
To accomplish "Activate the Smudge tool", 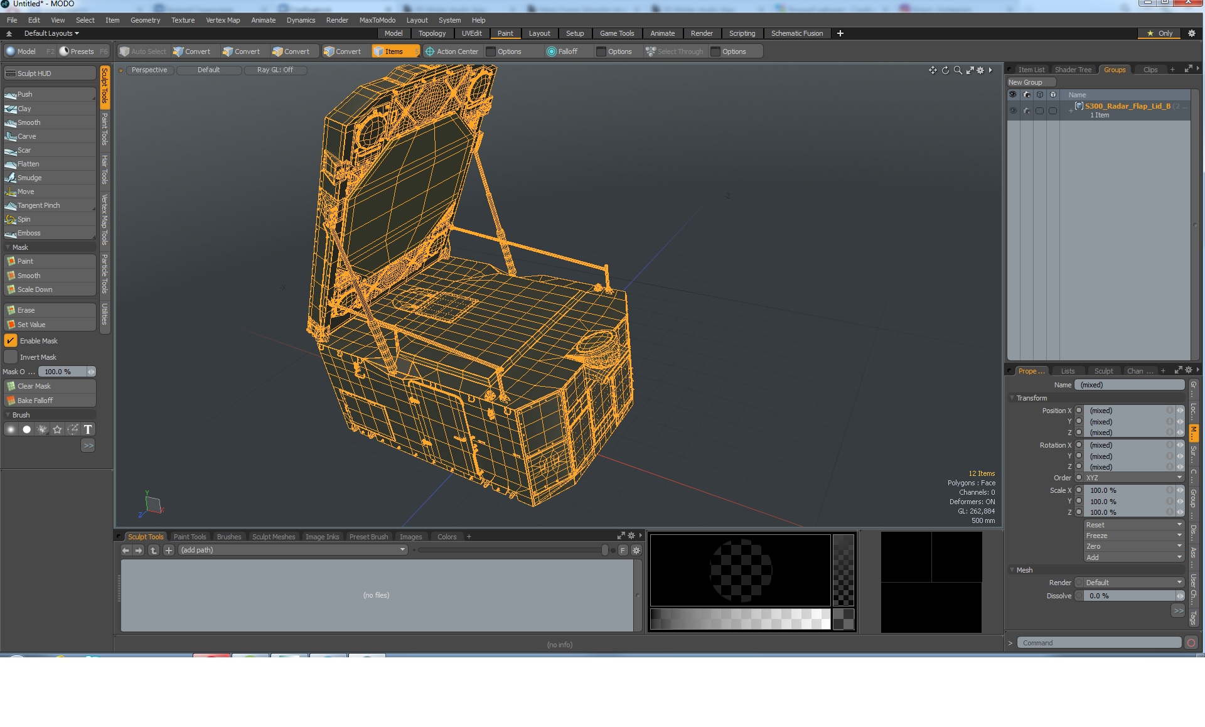I will coord(50,178).
